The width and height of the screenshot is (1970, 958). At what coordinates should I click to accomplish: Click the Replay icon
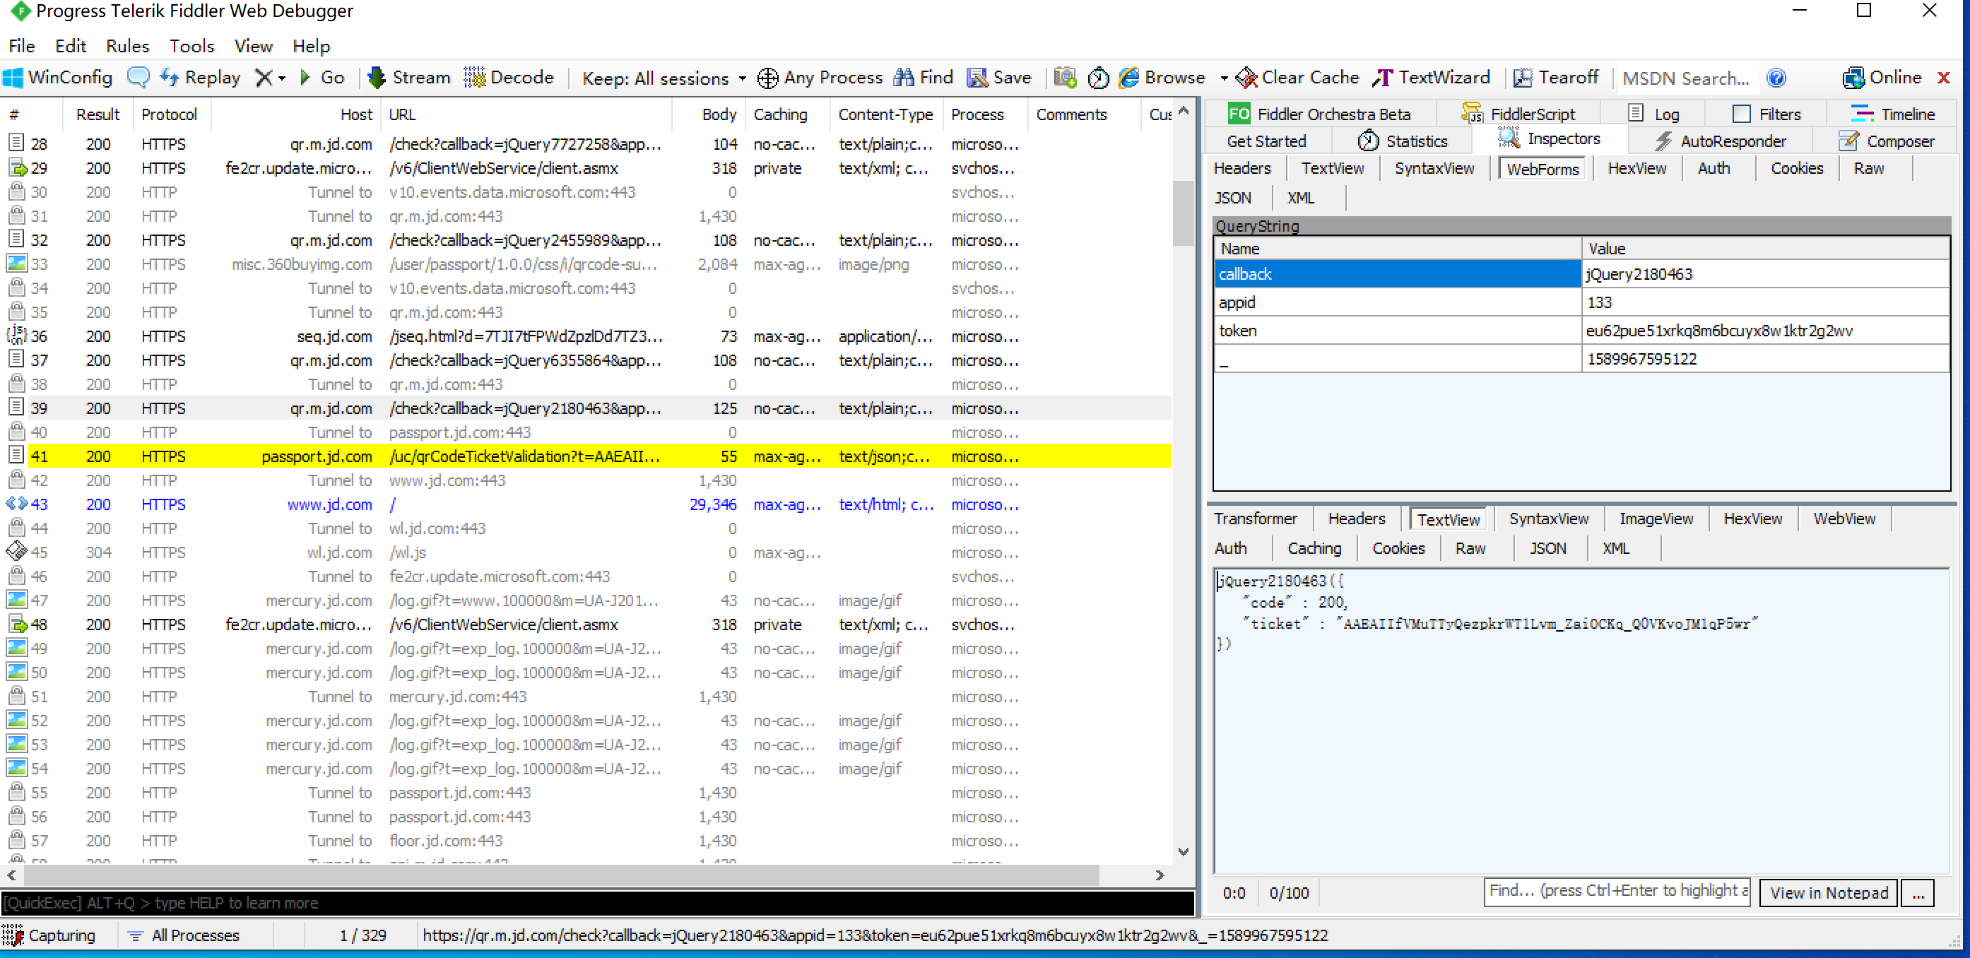169,78
